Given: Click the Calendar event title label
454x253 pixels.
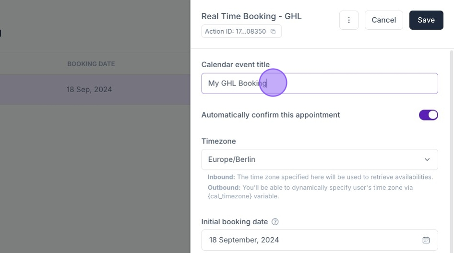Looking at the screenshot, I should pos(235,64).
